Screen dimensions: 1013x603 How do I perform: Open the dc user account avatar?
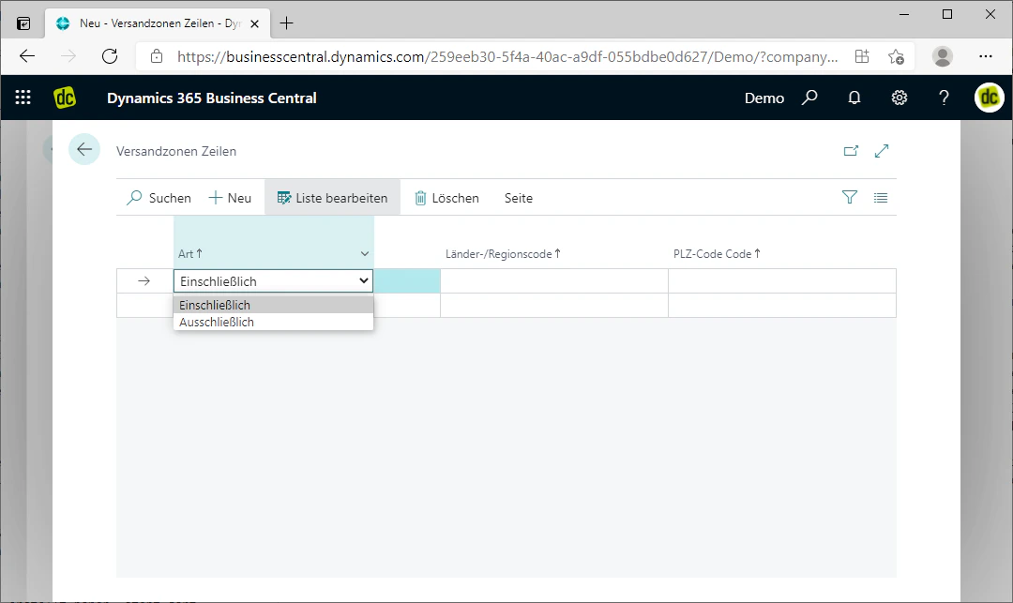pos(990,98)
